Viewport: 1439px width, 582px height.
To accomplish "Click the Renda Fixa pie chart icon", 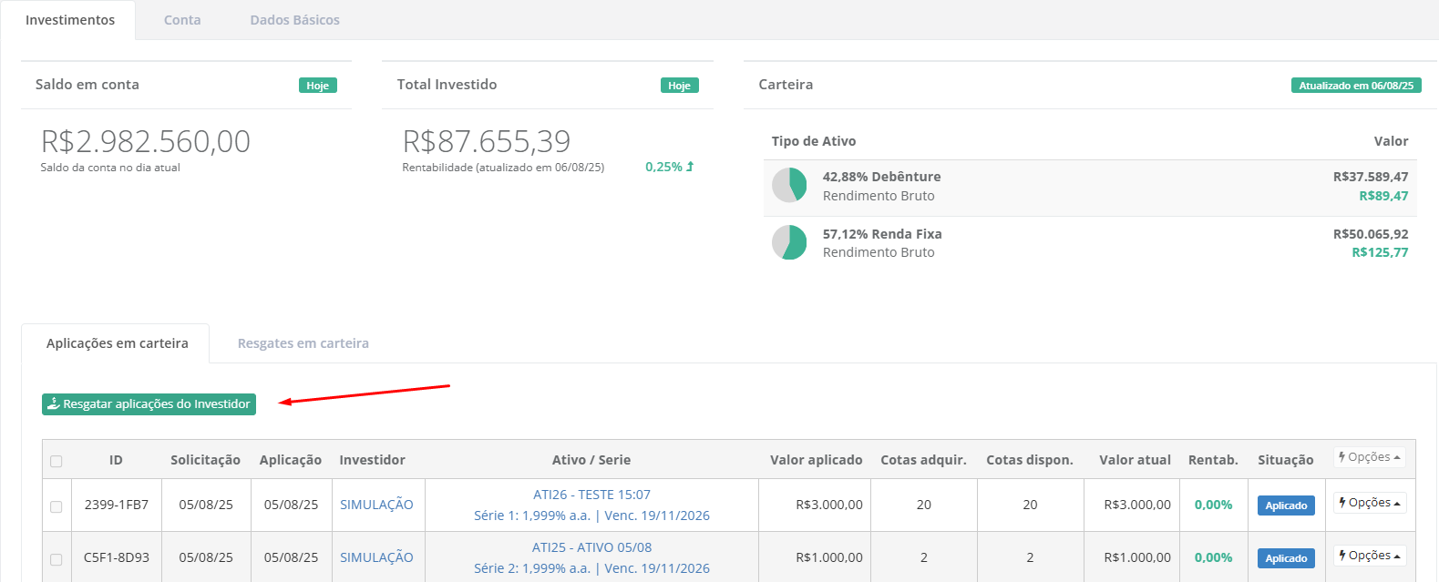I will 789,242.
